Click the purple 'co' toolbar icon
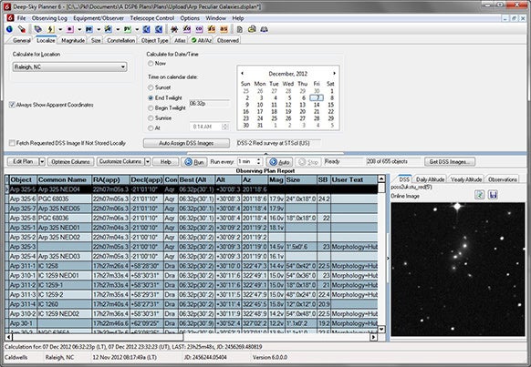The width and height of the screenshot is (531, 367). coord(199,29)
